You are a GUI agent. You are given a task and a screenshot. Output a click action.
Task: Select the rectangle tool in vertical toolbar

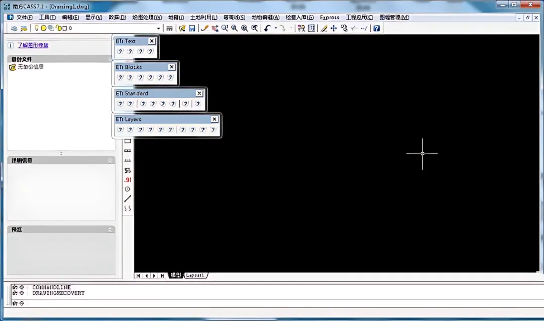[127, 141]
